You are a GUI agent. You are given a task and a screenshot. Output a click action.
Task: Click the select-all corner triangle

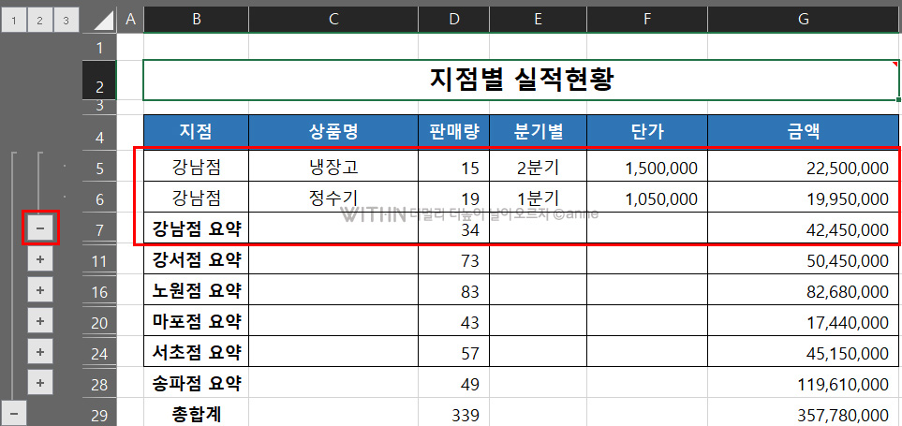pos(104,22)
